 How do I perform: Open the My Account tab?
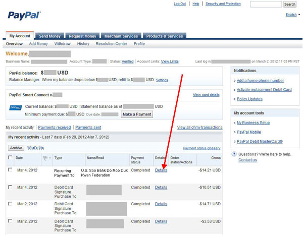tap(20, 36)
